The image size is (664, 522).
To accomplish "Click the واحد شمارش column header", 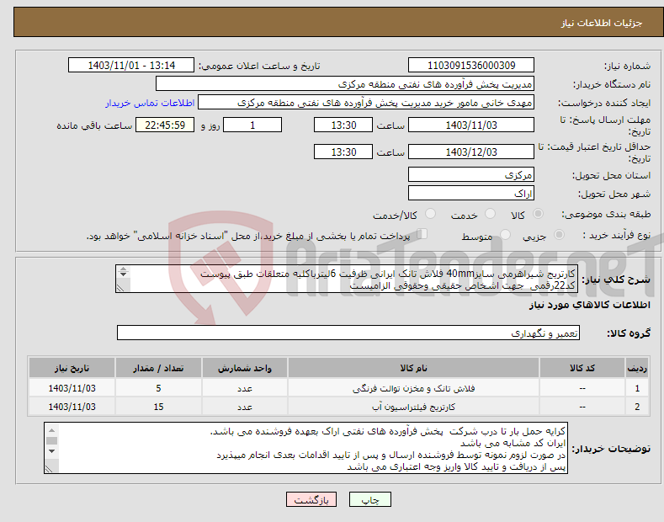I will coord(245,368).
